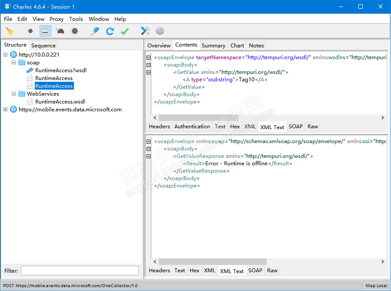Click the hexagon Breakpoints icon
Image resolution: width=391 pixels, height=291 pixels.
75,31
